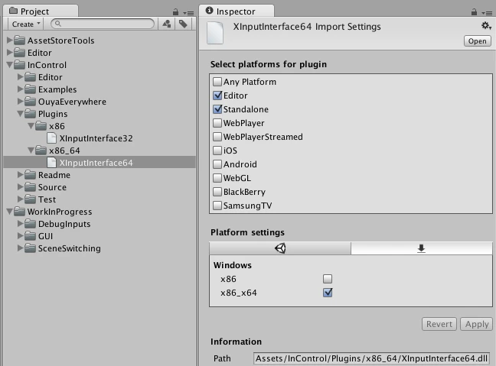The image size is (496, 366).
Task: Click the Apply button
Action: point(477,324)
